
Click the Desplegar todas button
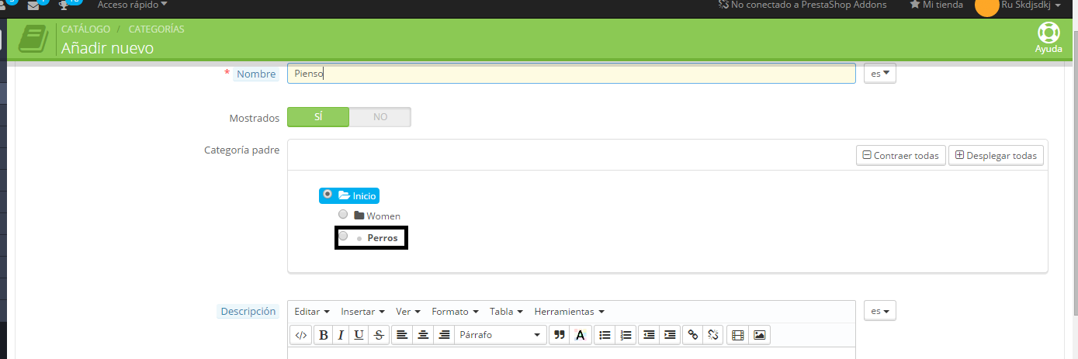click(996, 155)
